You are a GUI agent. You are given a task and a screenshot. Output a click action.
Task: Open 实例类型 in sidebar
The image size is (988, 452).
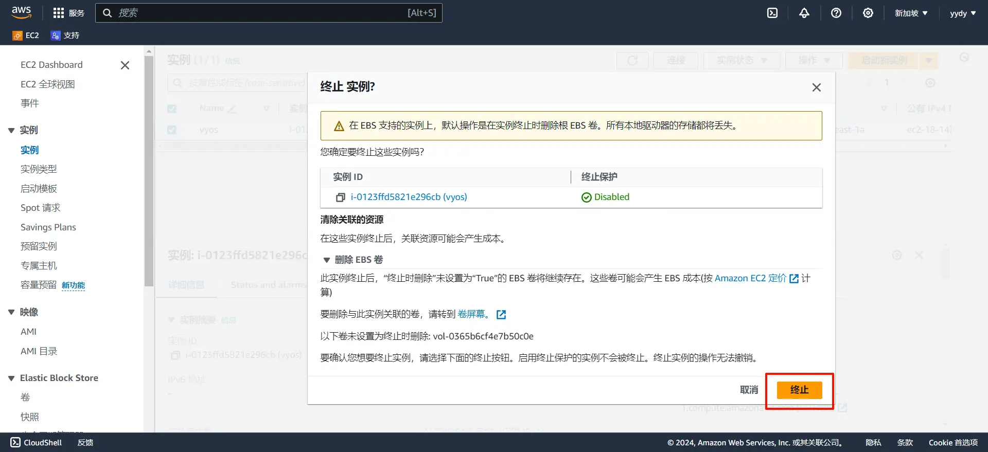tap(39, 169)
